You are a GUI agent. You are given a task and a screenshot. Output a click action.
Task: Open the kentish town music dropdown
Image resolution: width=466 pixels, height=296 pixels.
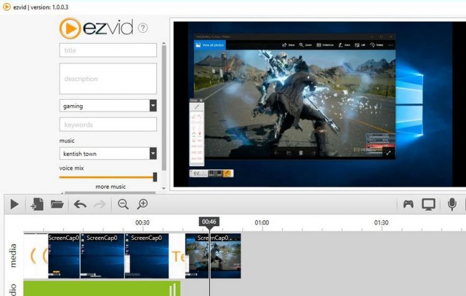[153, 154]
